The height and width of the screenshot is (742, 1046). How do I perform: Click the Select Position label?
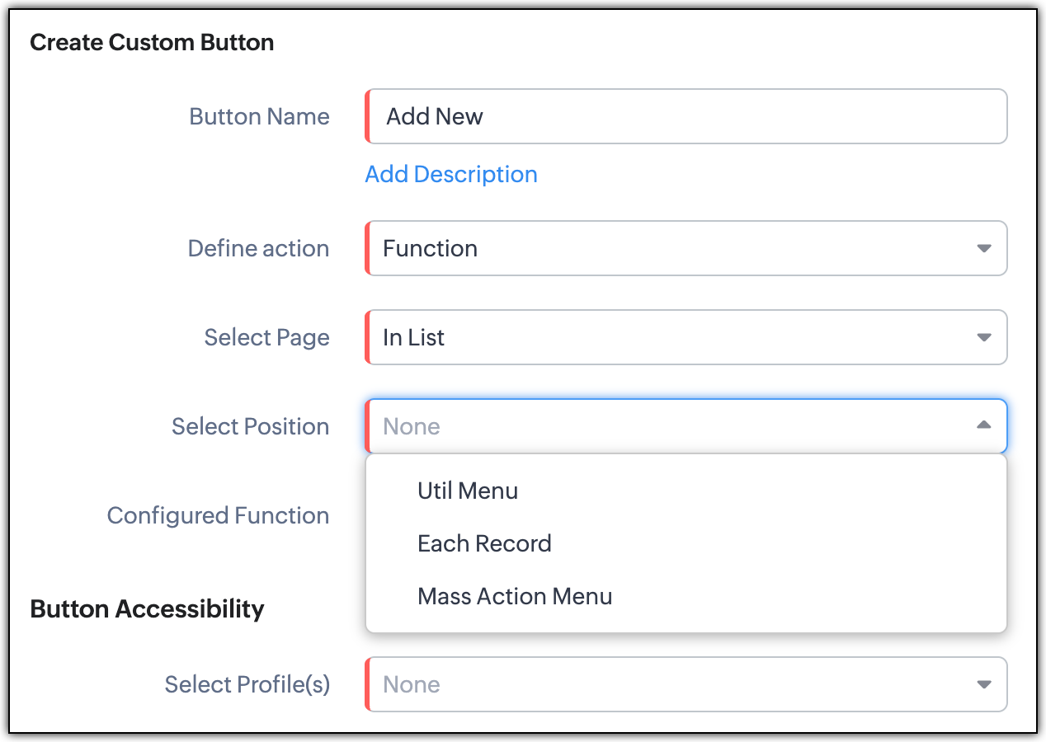pyautogui.click(x=250, y=426)
